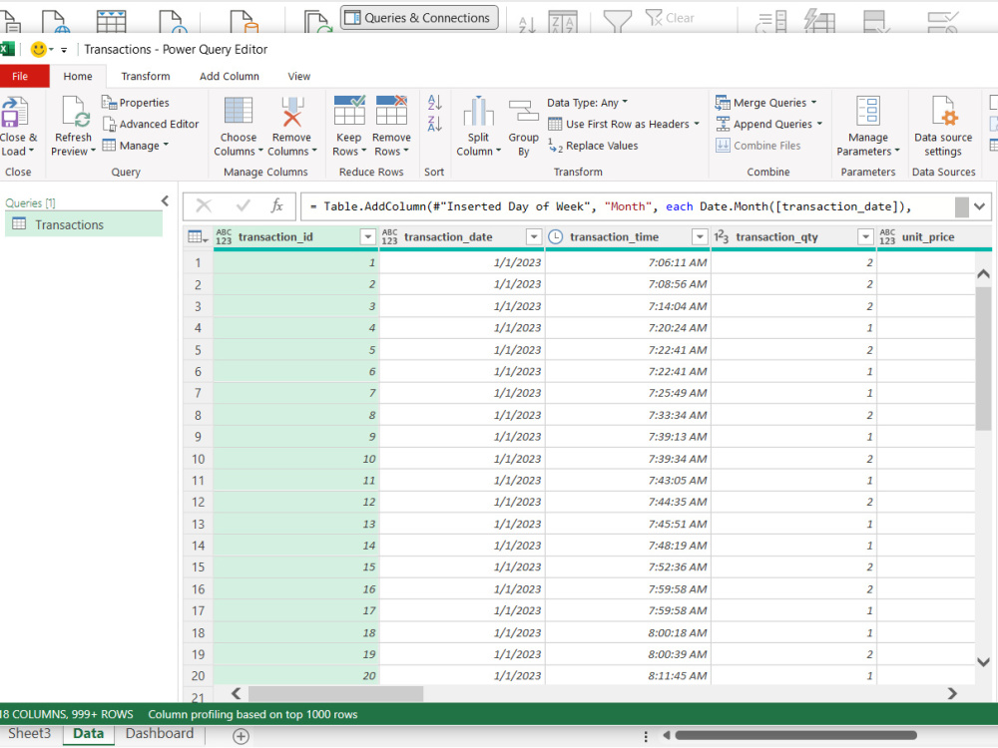Viewport: 998px width, 748px height.
Task: Open the Data Type: Any dropdown
Action: (587, 103)
